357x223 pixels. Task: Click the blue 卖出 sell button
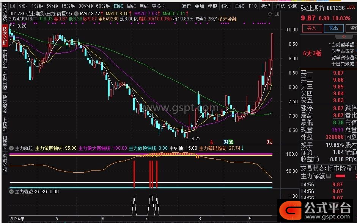click(x=333, y=28)
